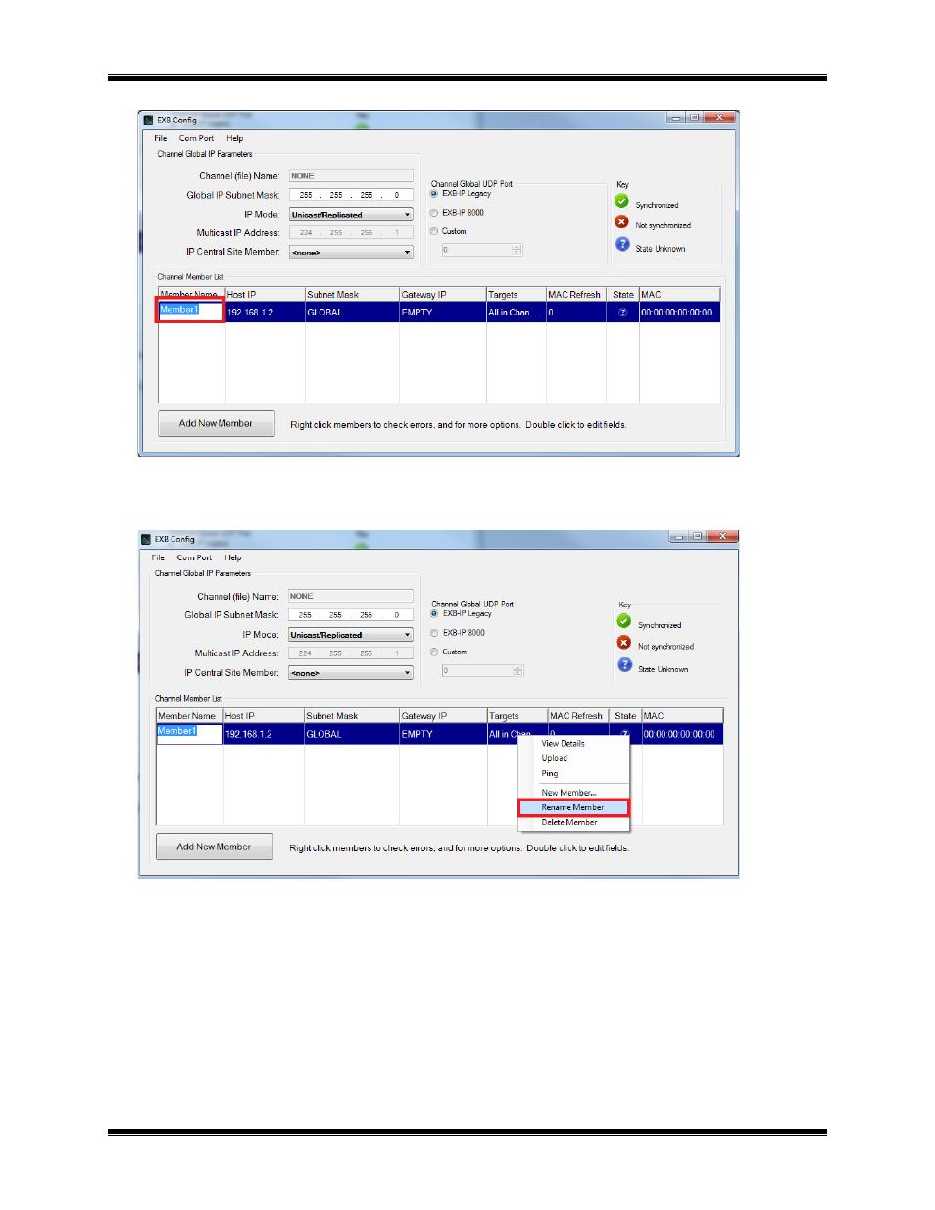Click State column header in lower window
The image size is (935, 1210).
(625, 716)
